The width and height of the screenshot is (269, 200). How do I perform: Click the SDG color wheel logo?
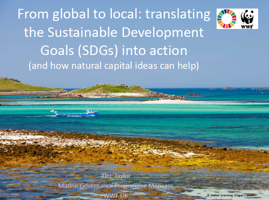[x=226, y=18]
